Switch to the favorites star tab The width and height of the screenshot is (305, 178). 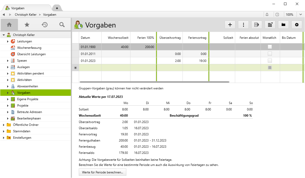point(27,25)
